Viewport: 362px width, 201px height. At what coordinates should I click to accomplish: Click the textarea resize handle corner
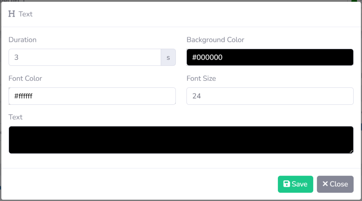(351, 151)
